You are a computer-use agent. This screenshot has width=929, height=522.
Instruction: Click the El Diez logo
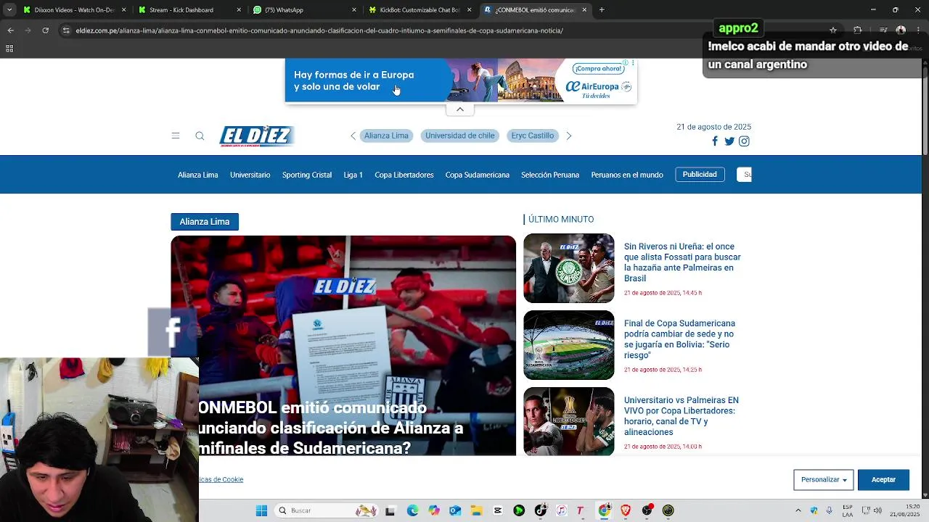click(256, 136)
